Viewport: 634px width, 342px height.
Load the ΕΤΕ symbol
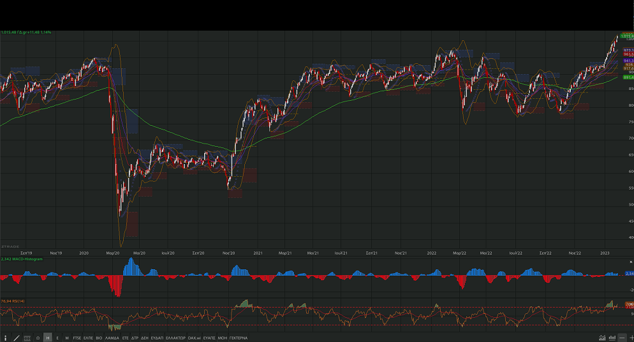pyautogui.click(x=126, y=338)
